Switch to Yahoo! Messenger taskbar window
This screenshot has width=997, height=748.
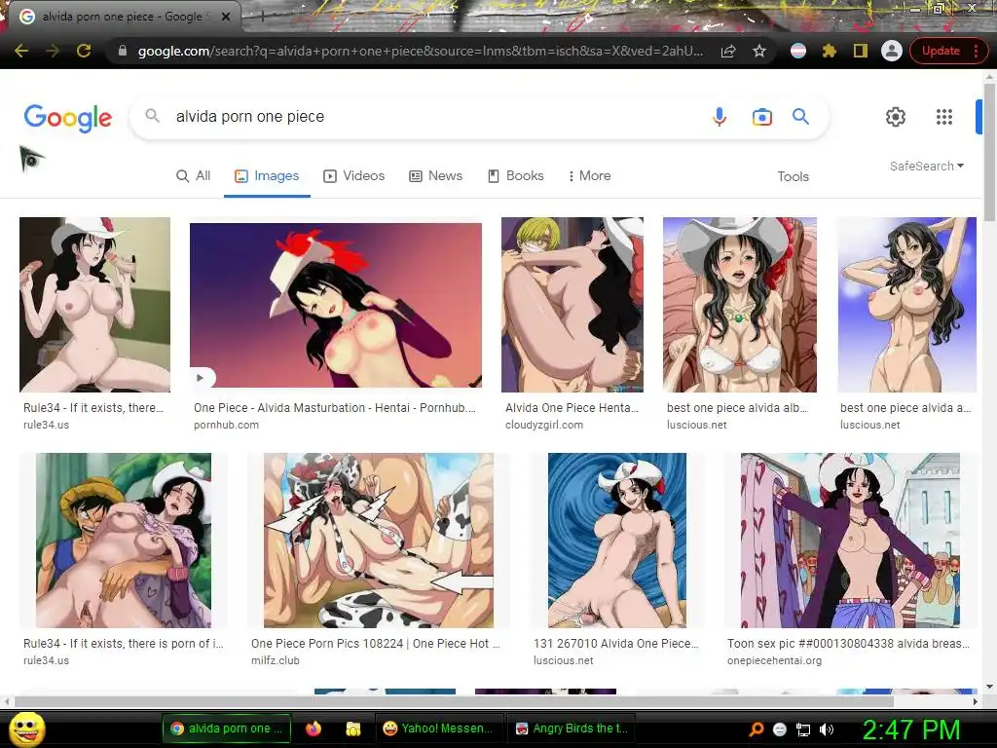pyautogui.click(x=438, y=729)
